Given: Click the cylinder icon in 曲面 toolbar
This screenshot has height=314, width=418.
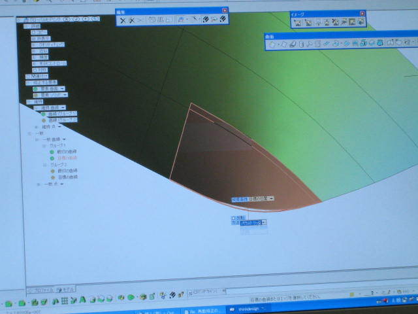Looking at the screenshot, I should (x=301, y=44).
